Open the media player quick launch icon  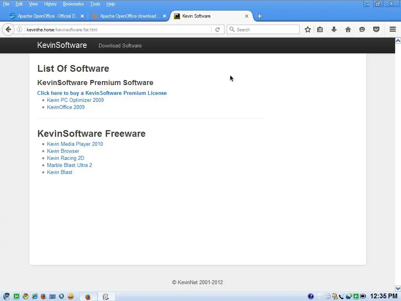point(61,296)
